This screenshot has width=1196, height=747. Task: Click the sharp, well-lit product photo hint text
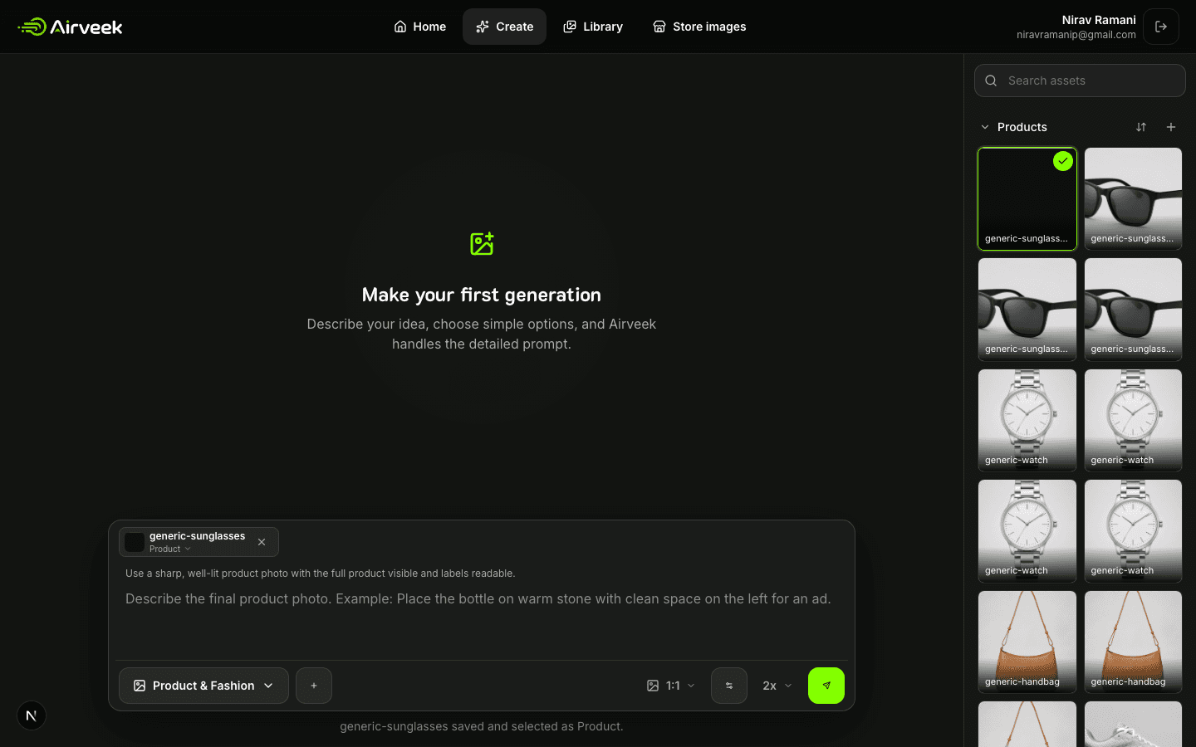click(321, 574)
